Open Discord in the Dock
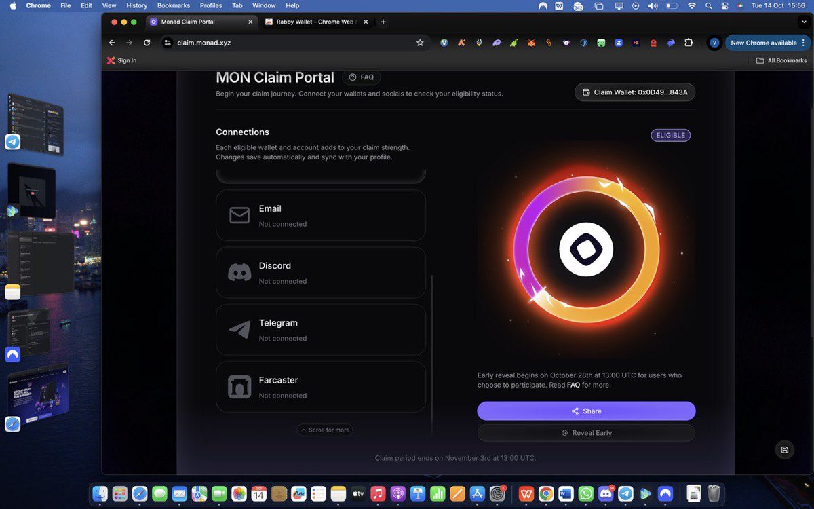This screenshot has width=814, height=509. (x=606, y=493)
